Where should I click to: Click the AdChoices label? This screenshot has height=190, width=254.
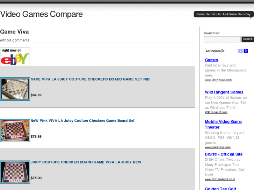click(x=213, y=51)
